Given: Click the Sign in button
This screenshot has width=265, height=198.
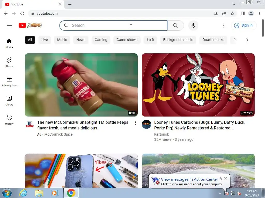Looking at the screenshot, I should click(x=244, y=26).
